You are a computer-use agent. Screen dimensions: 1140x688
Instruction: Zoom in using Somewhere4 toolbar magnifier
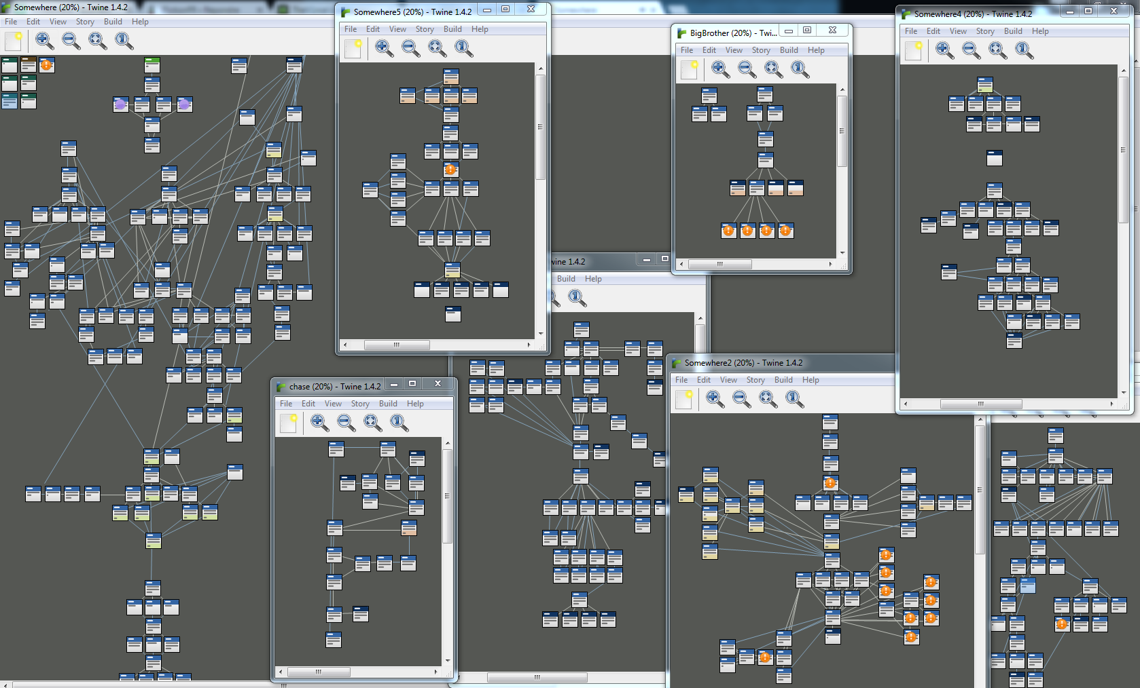click(x=944, y=50)
